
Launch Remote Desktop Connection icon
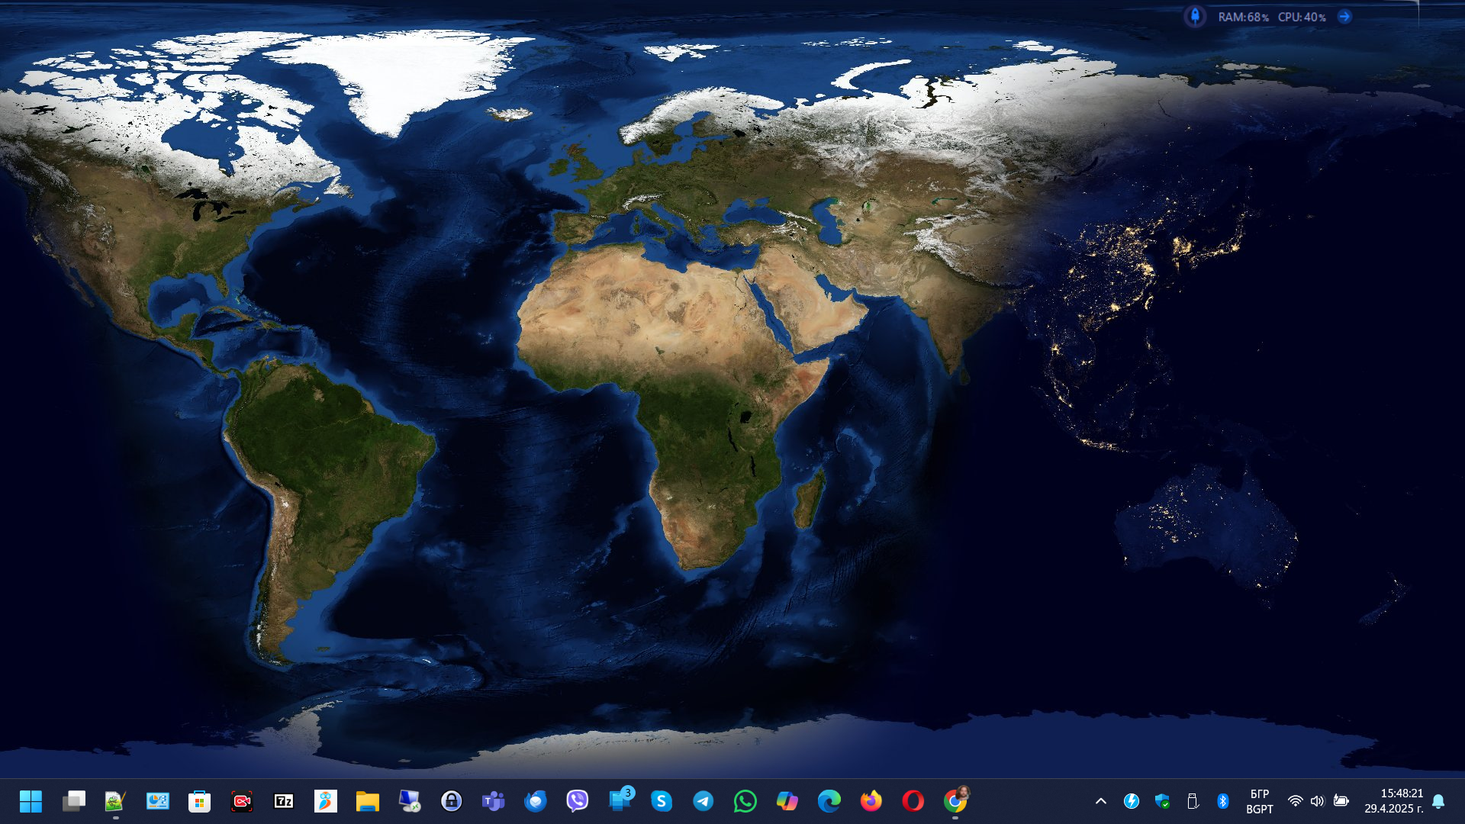410,801
